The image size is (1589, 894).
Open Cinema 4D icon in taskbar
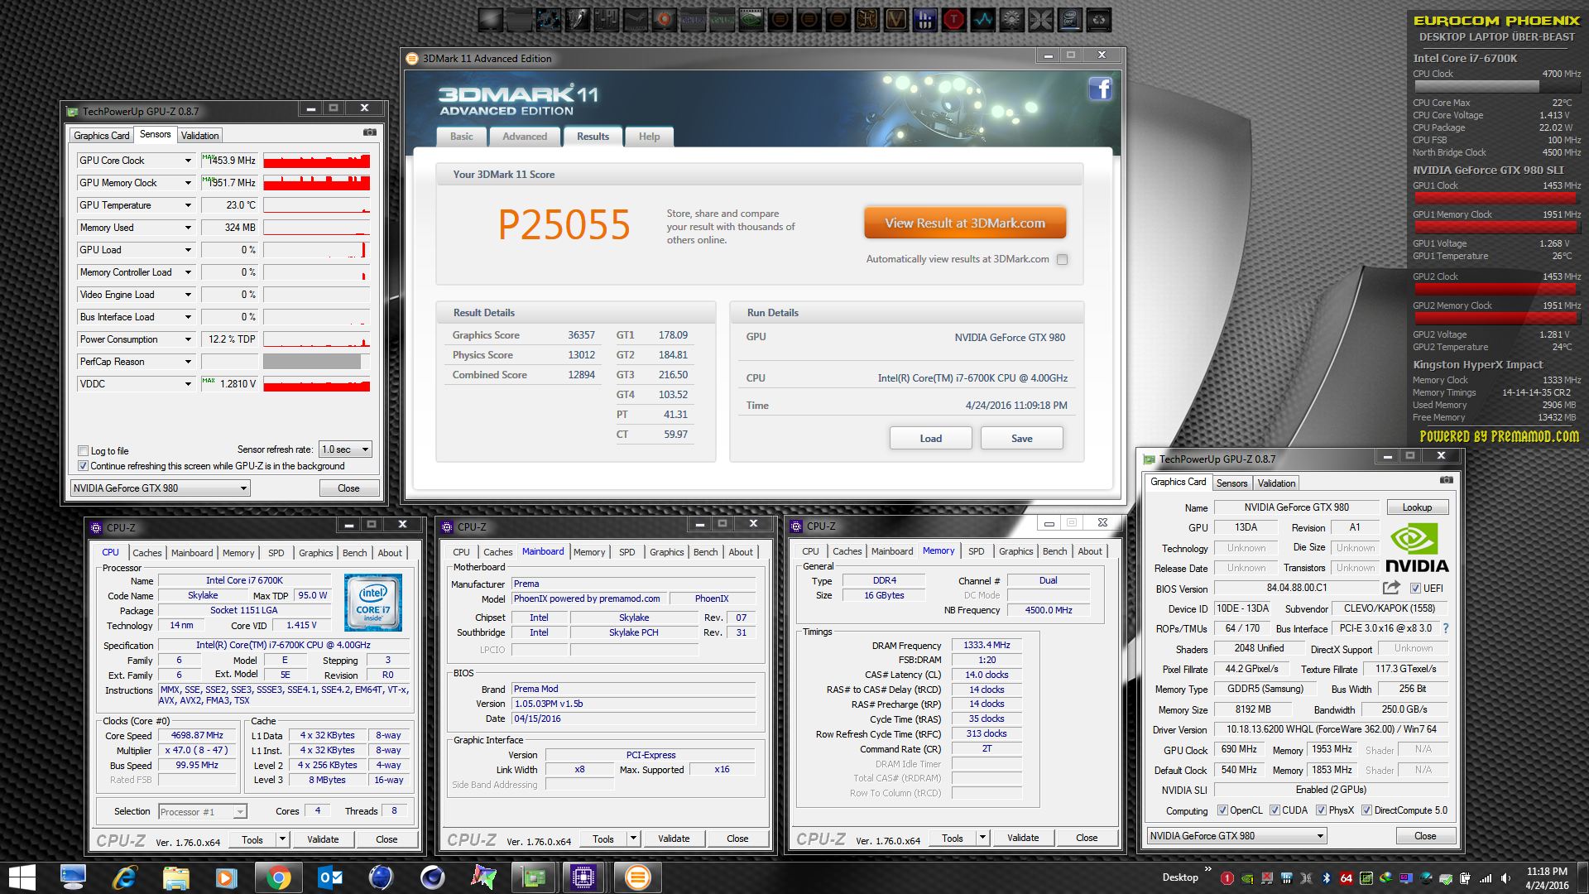coord(432,877)
